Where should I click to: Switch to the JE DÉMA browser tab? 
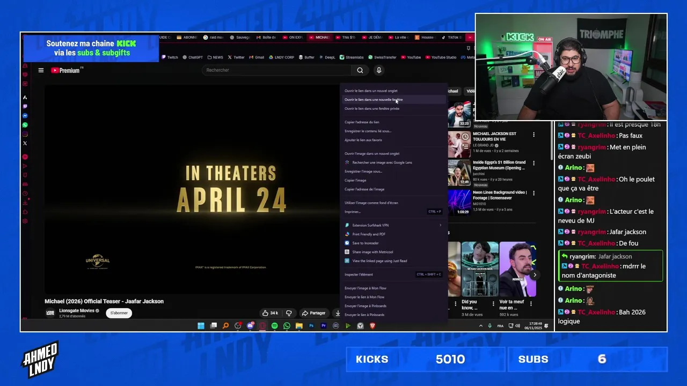pos(372,38)
